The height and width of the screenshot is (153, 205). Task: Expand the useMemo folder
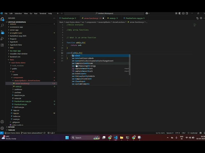(18, 89)
